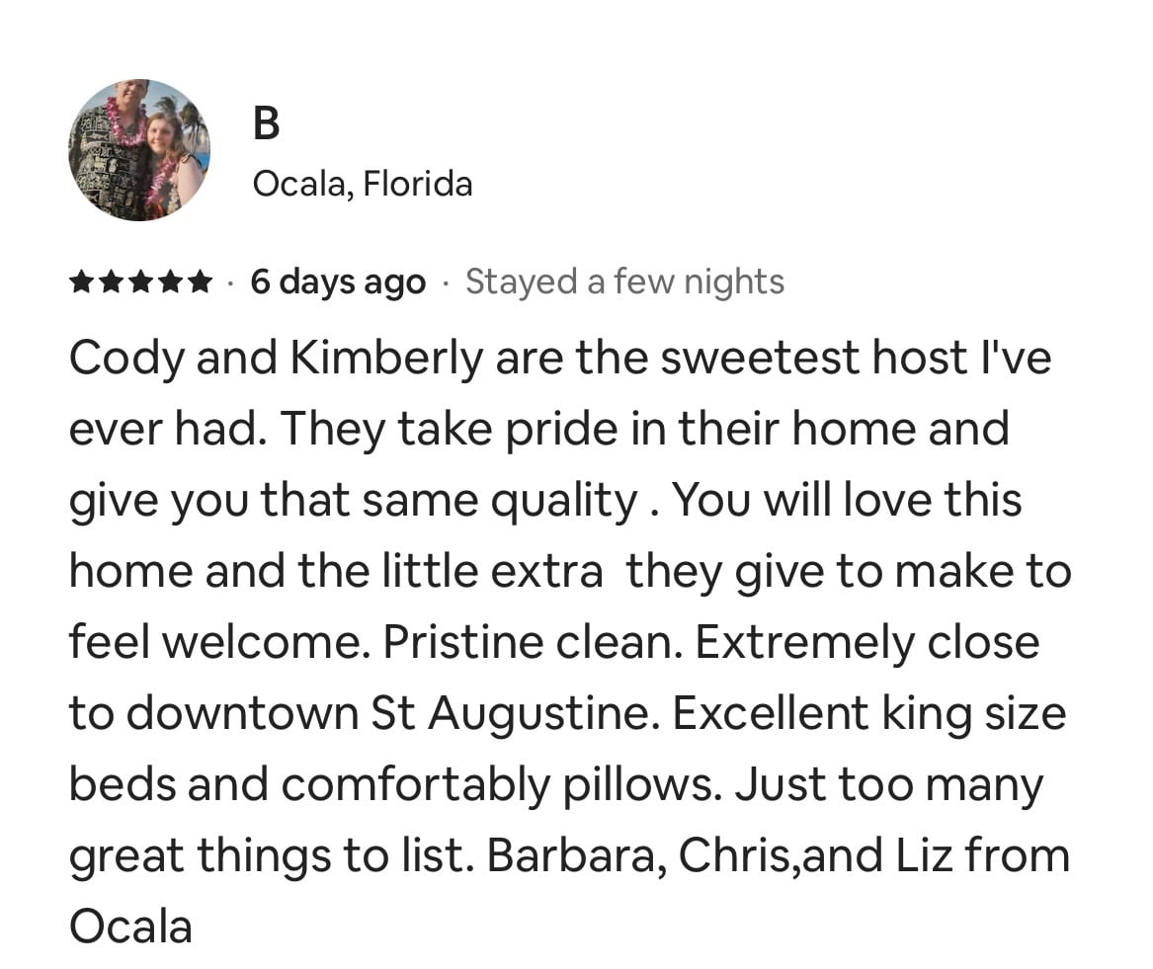
Task: Click the "Stayed a few nights" label
Action: 625,283
